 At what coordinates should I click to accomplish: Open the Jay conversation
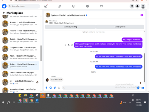coord(20,82)
